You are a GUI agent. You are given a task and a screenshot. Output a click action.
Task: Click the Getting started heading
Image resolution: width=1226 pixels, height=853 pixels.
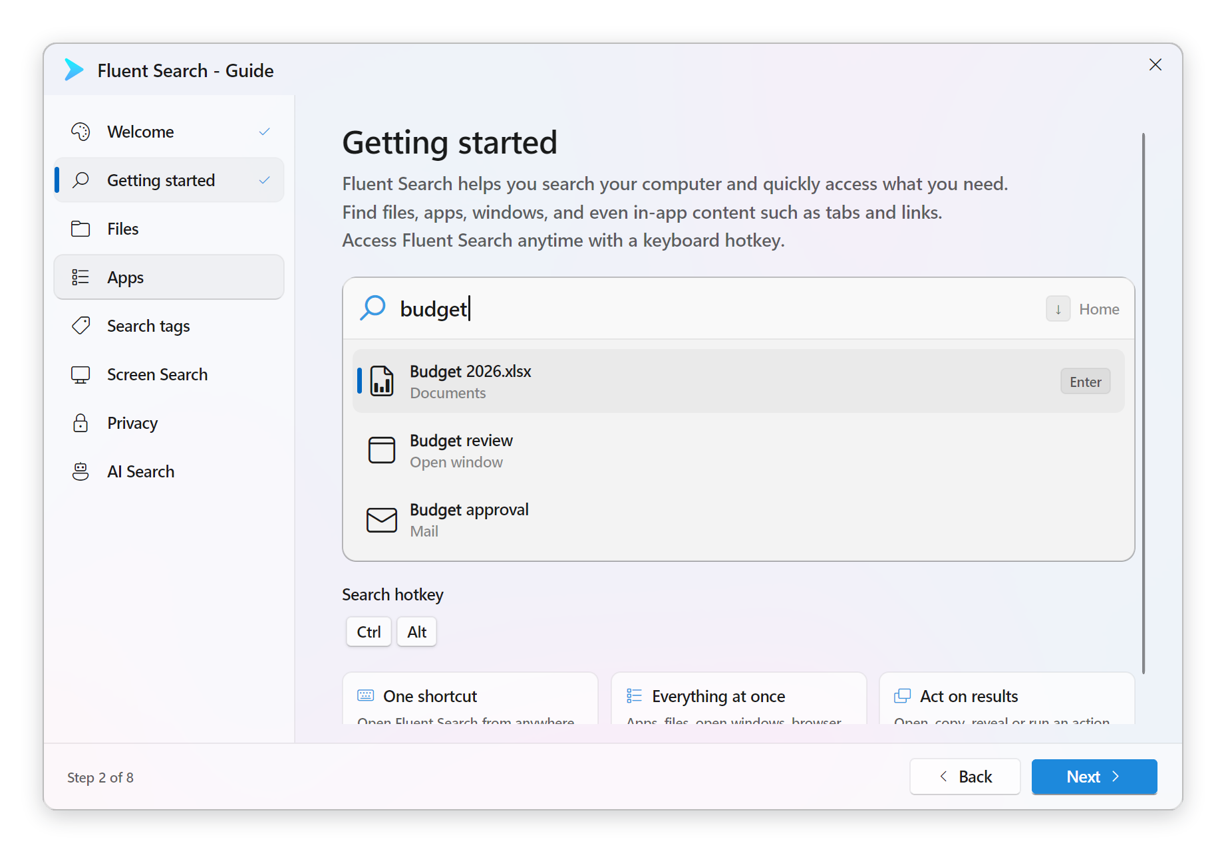(x=450, y=143)
